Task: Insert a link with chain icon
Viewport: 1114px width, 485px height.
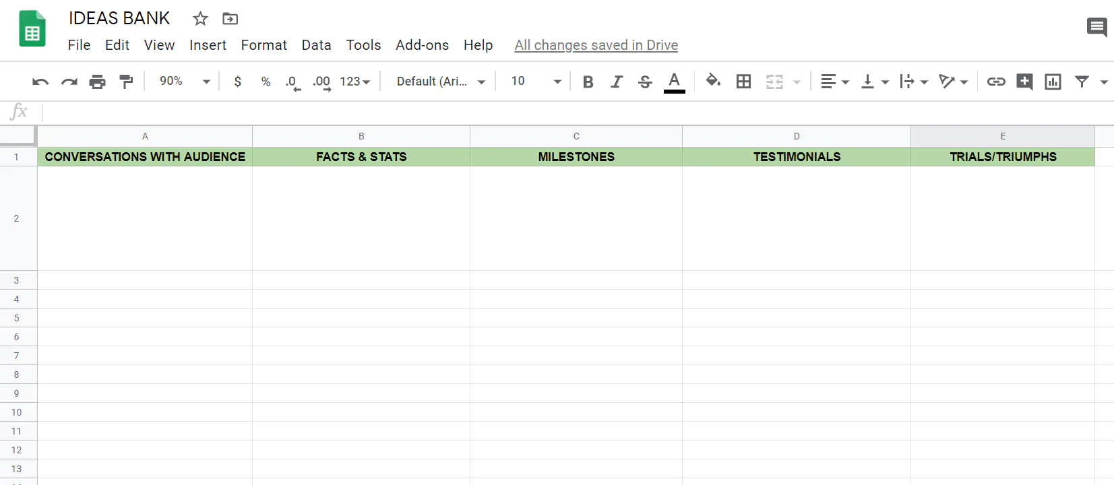Action: (996, 82)
